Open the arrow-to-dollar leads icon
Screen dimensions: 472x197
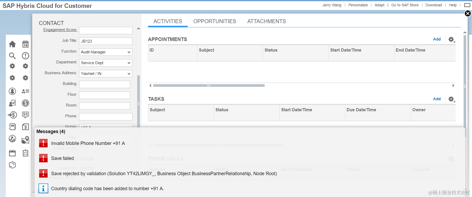point(12,115)
